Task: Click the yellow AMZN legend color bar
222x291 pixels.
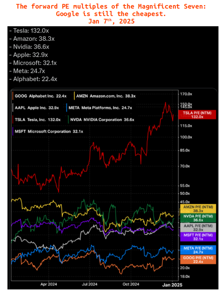Action: [75, 96]
